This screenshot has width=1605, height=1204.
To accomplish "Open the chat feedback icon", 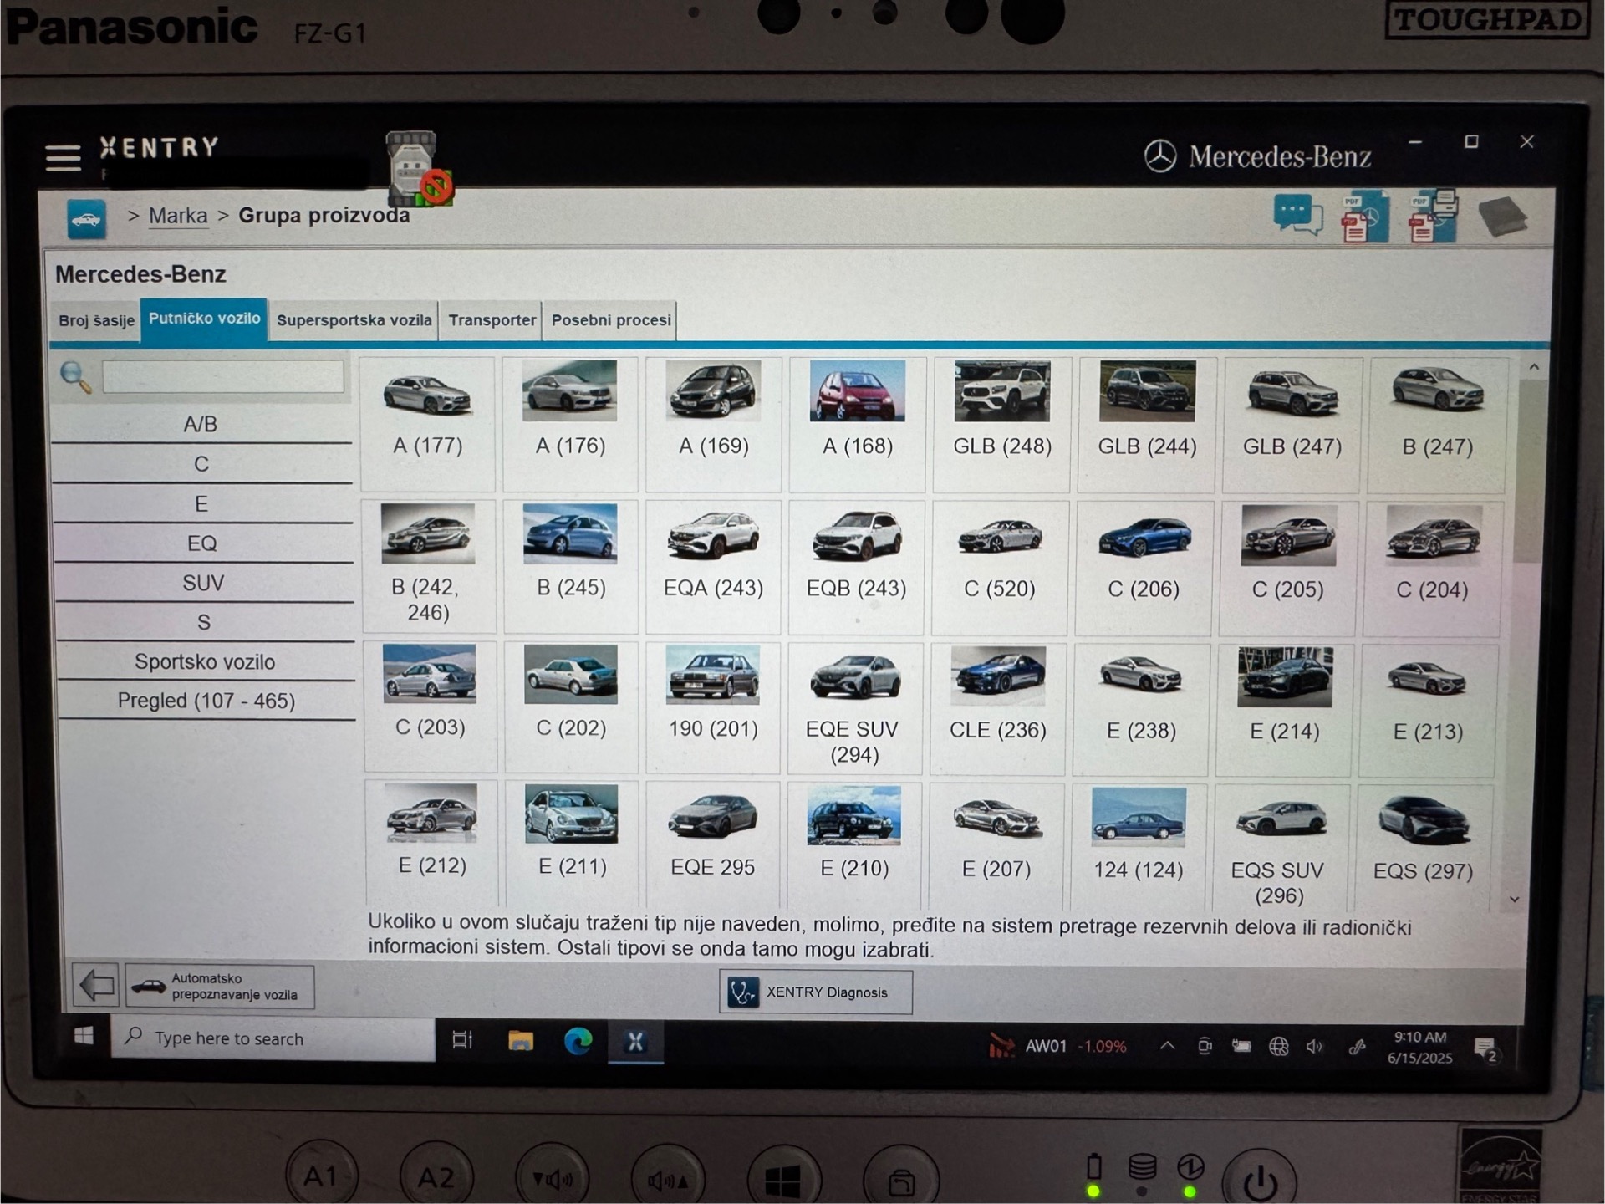I will (1297, 216).
